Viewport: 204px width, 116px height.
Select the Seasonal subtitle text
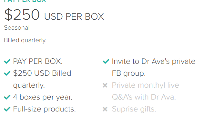point(17,28)
